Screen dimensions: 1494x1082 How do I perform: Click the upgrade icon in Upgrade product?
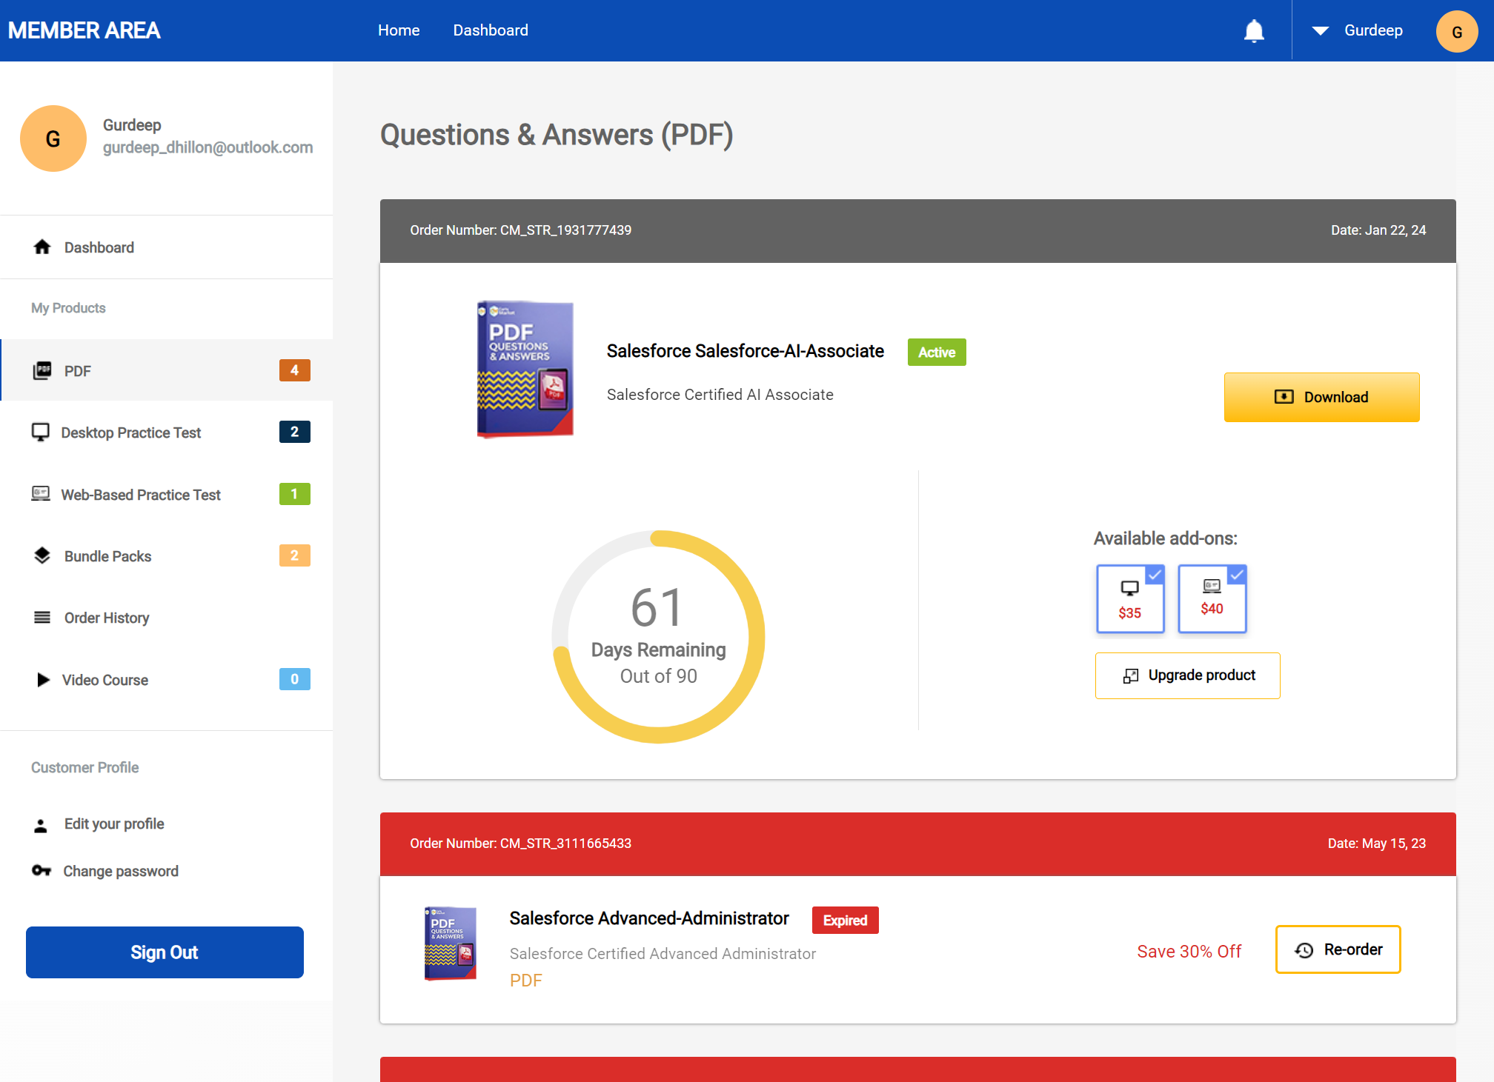[x=1131, y=675]
